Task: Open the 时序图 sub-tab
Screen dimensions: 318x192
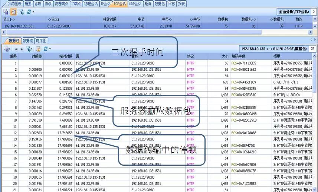Action: coord(41,41)
